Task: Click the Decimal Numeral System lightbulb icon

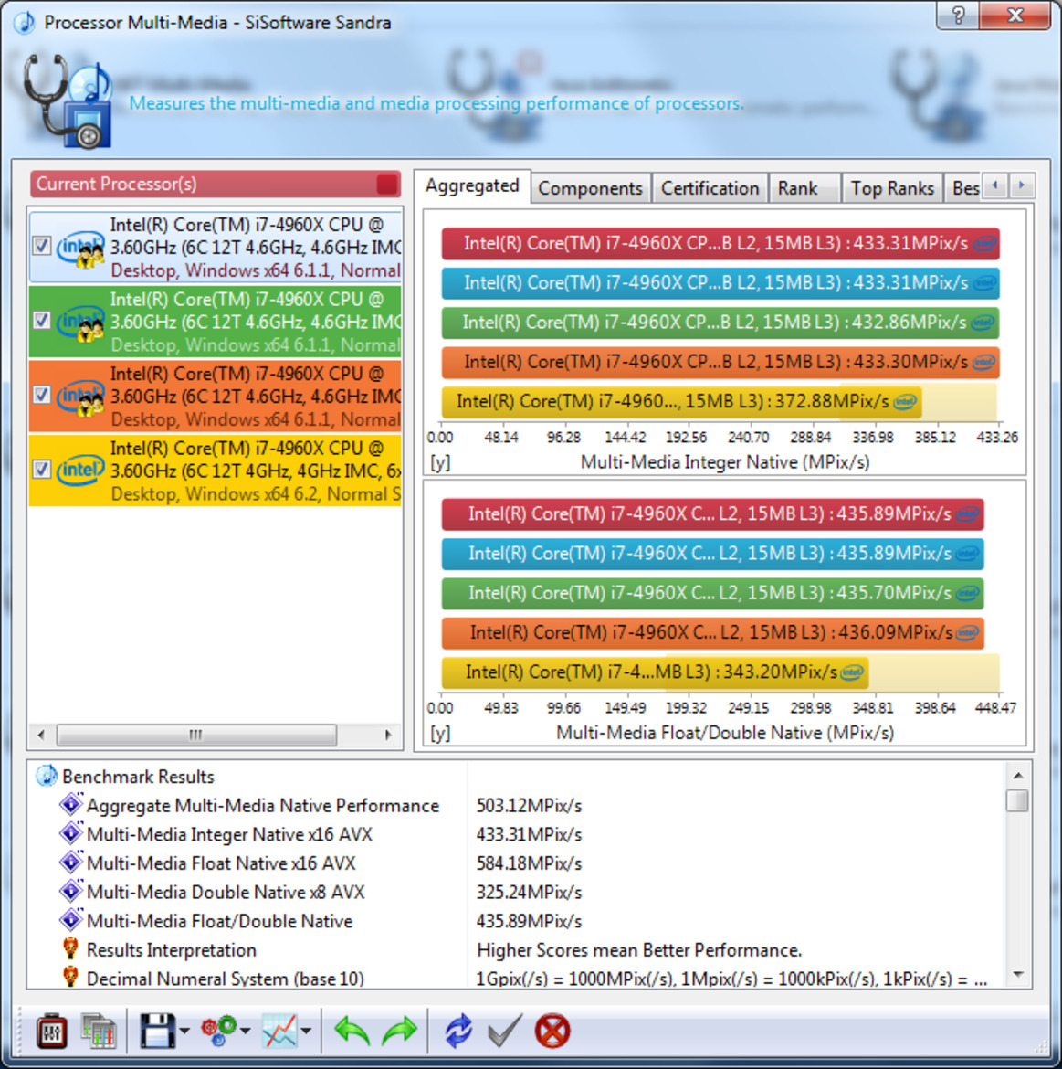Action: tap(70, 977)
